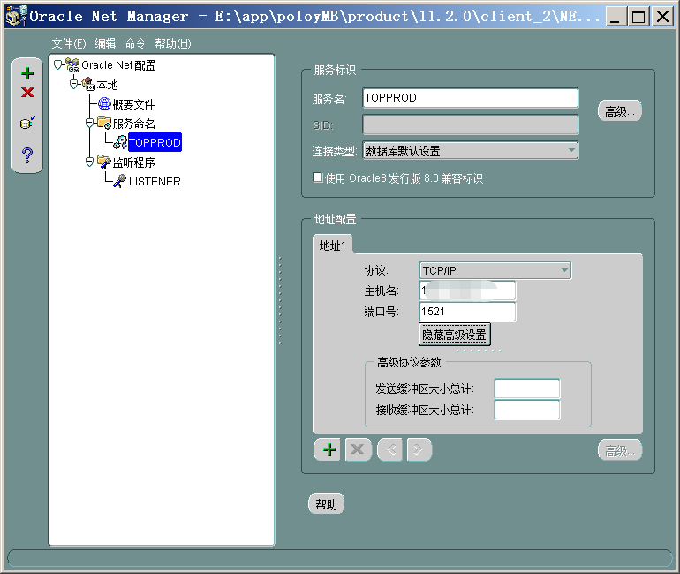Click the blue question mark help icon
Image resolution: width=680 pixels, height=574 pixels.
(x=27, y=155)
